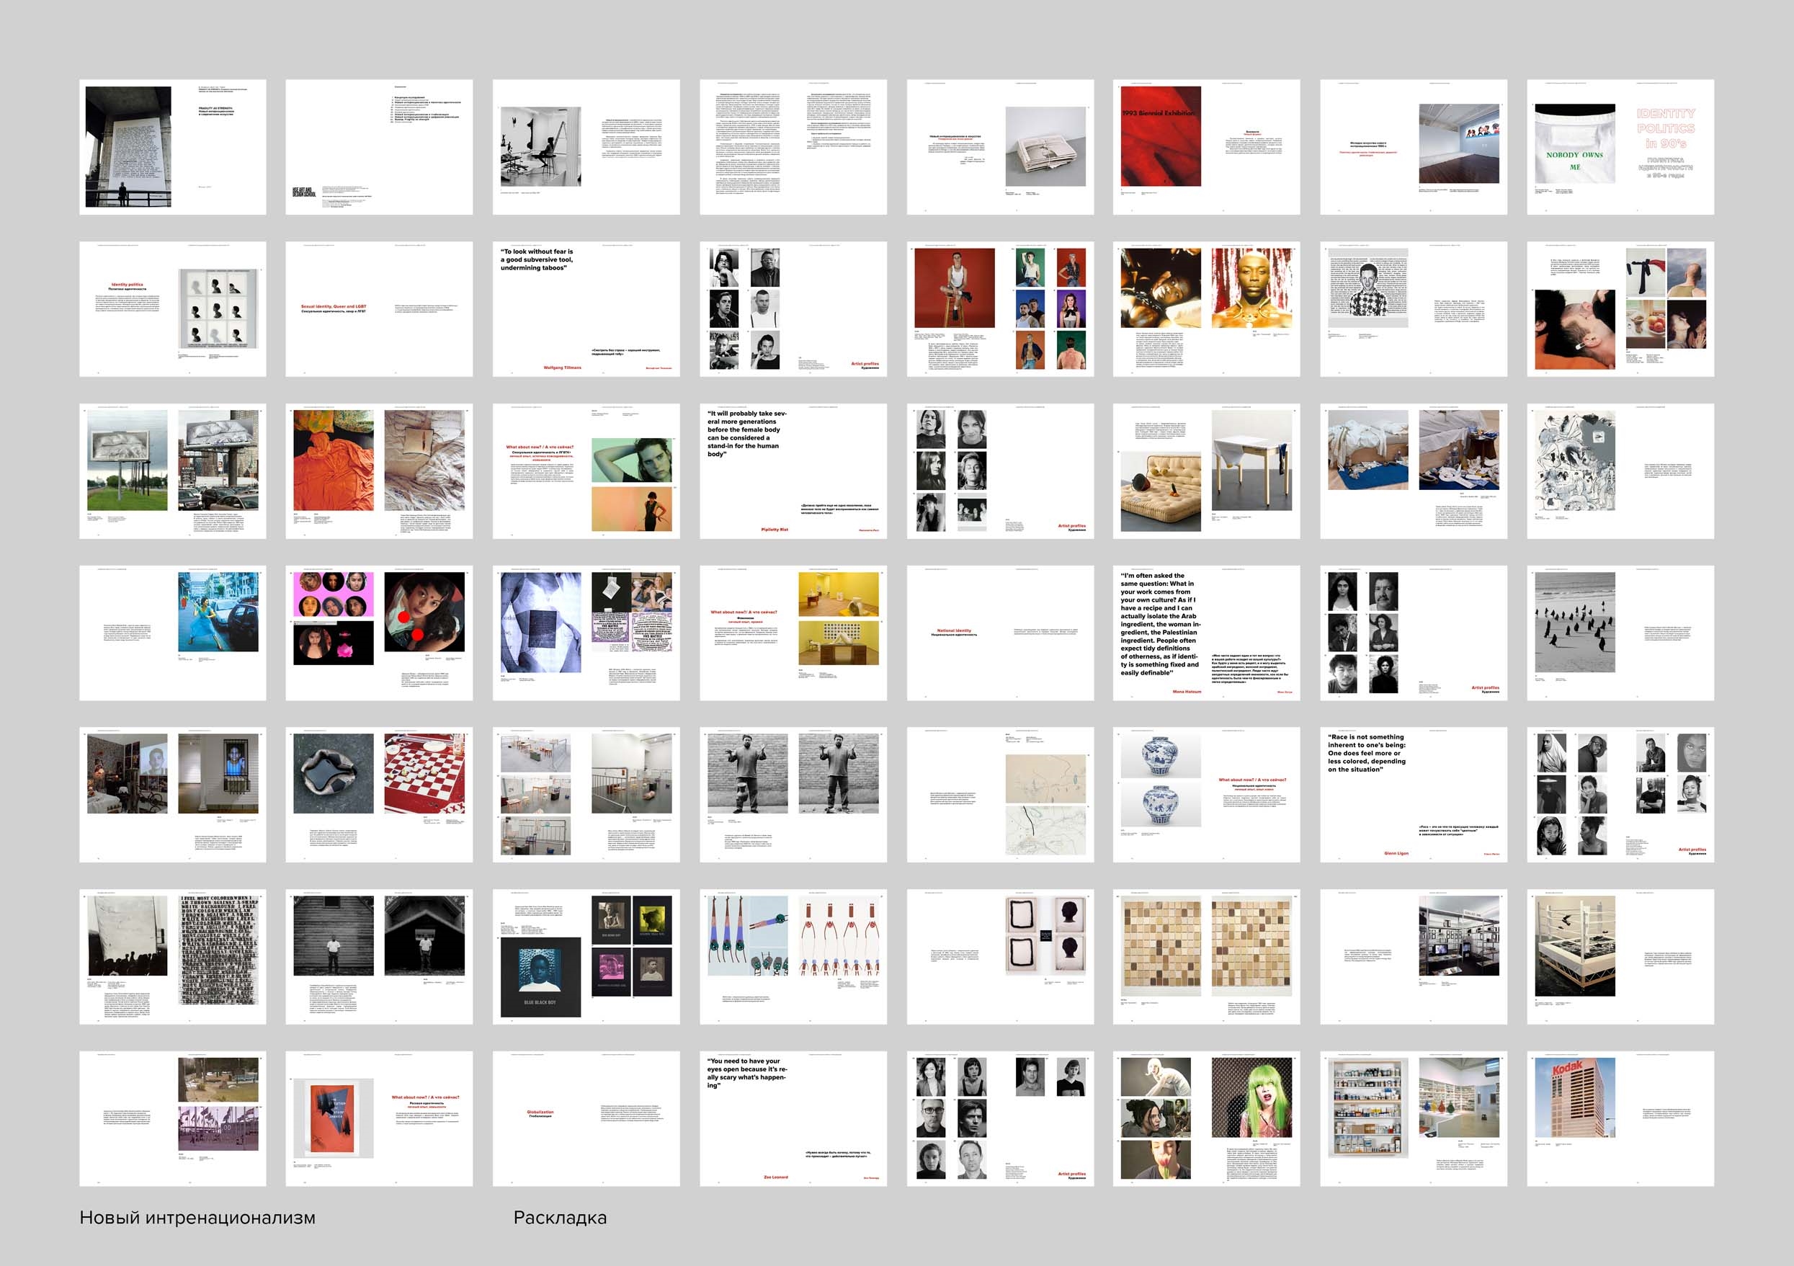
Task: Select the billboard with bed photo spread
Action: point(172,471)
